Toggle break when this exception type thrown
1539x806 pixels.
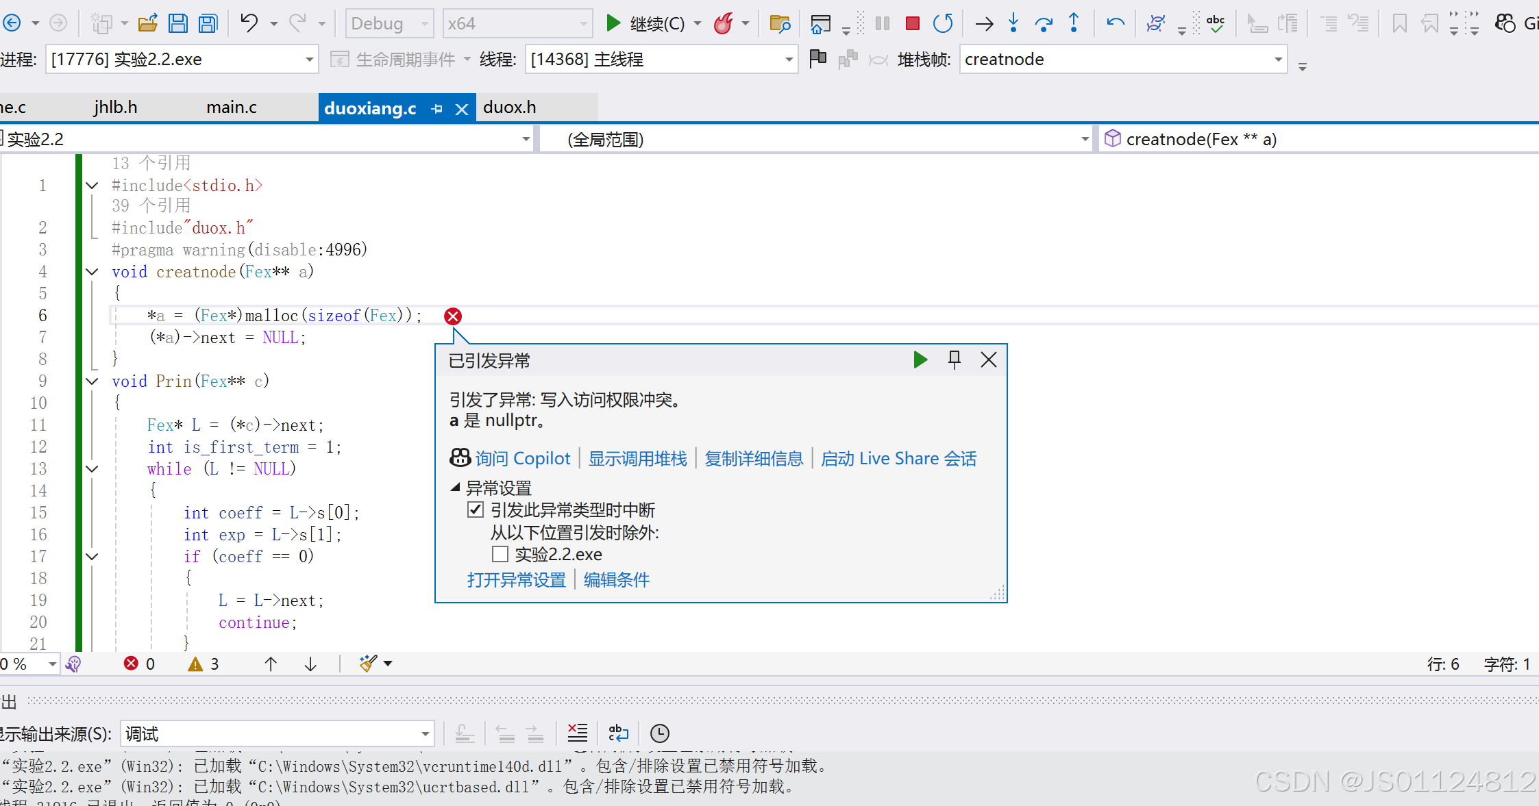(x=475, y=510)
